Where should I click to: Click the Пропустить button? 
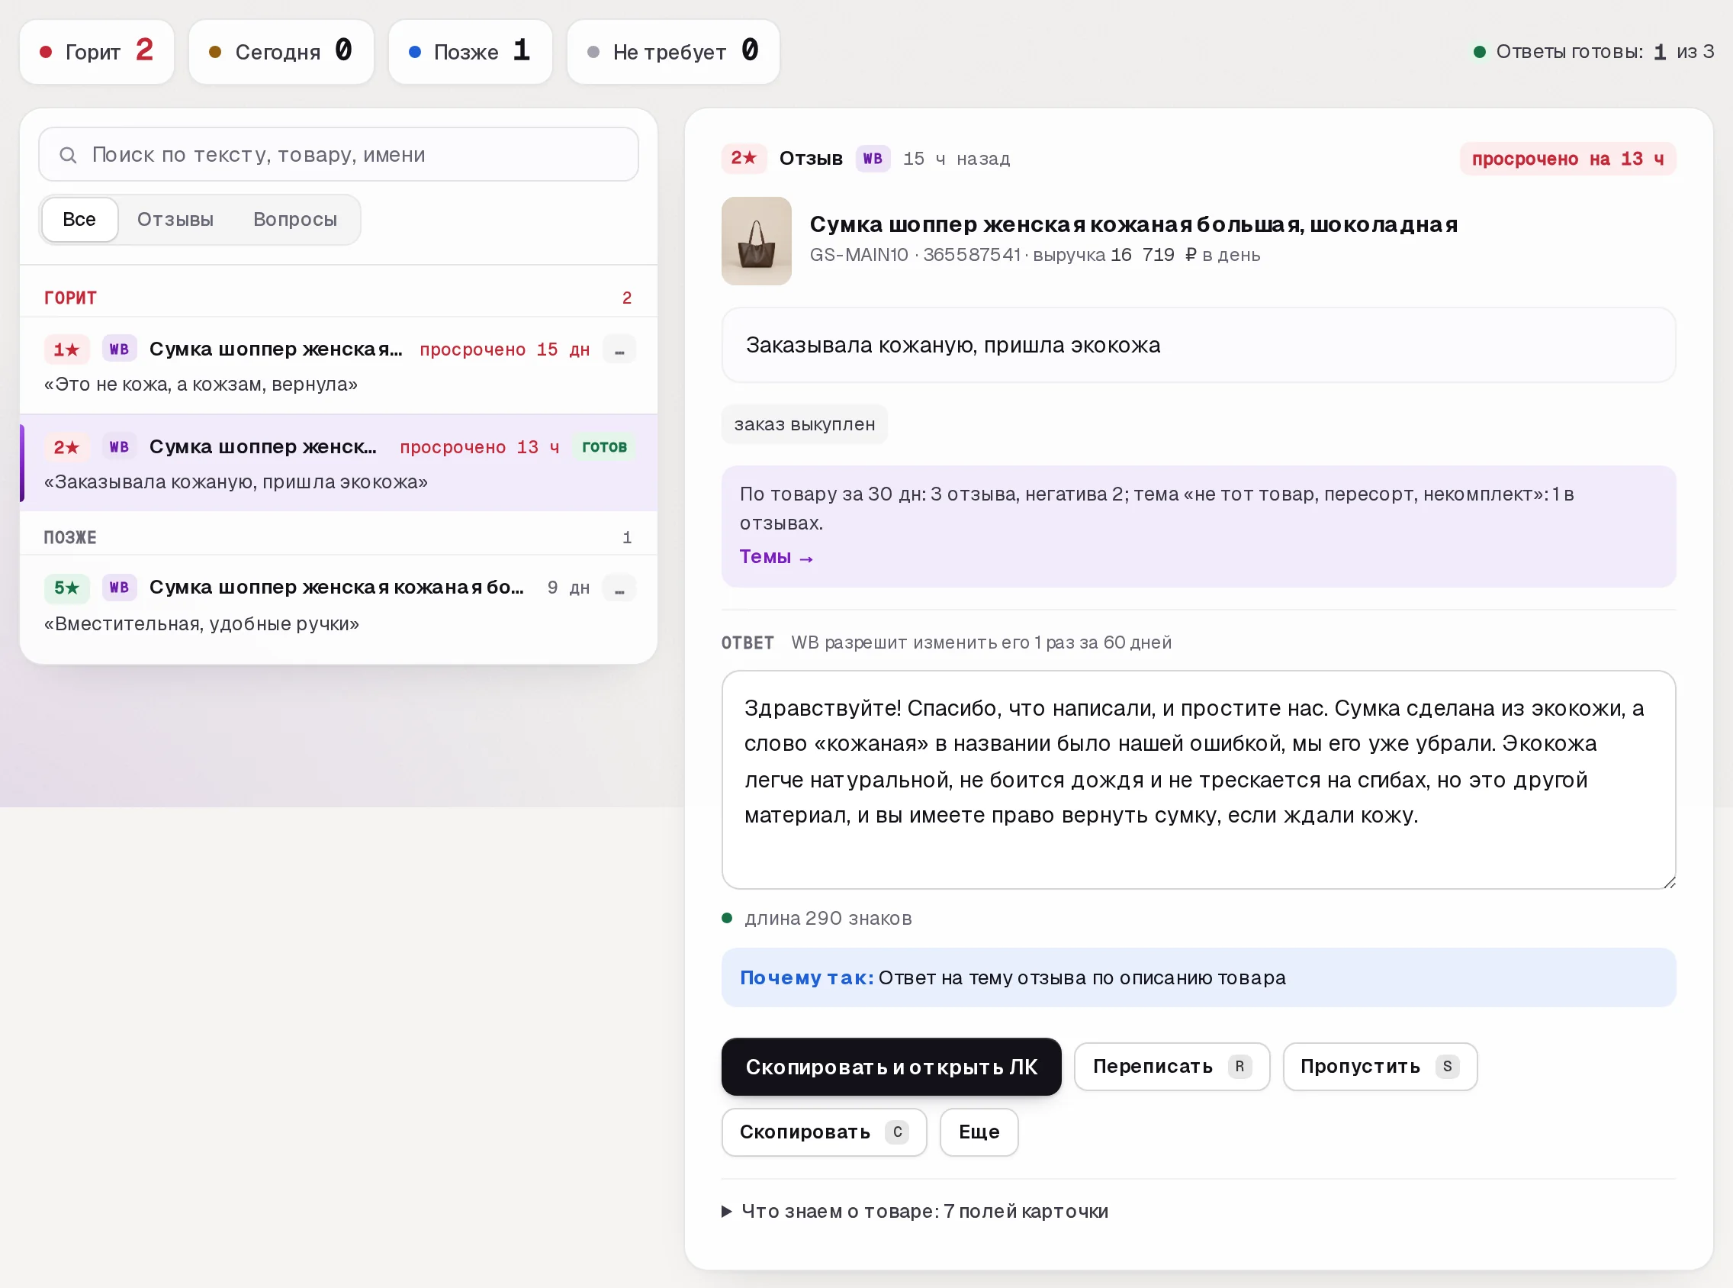point(1380,1067)
